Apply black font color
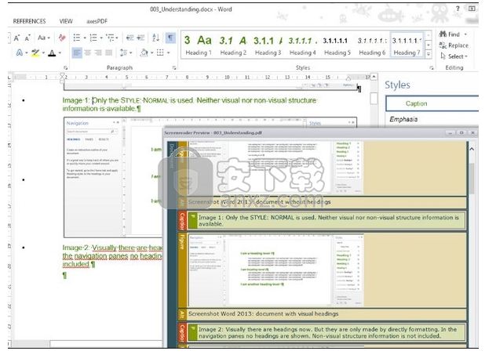 click(x=52, y=53)
